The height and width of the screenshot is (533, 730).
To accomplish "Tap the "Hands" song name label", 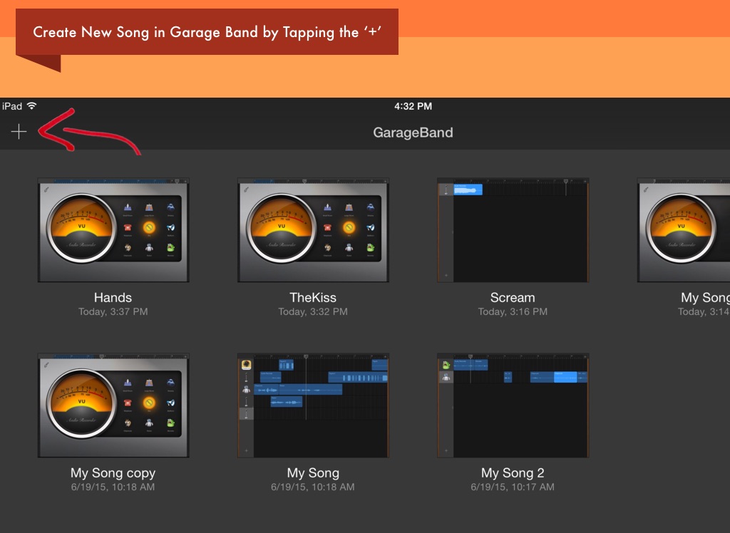I will pyautogui.click(x=113, y=298).
